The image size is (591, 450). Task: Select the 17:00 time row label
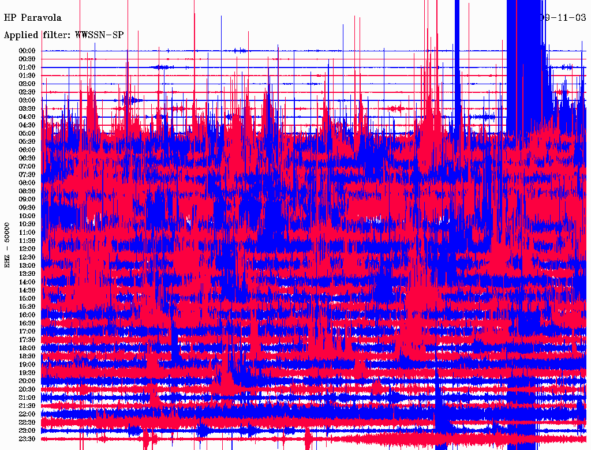[27, 332]
